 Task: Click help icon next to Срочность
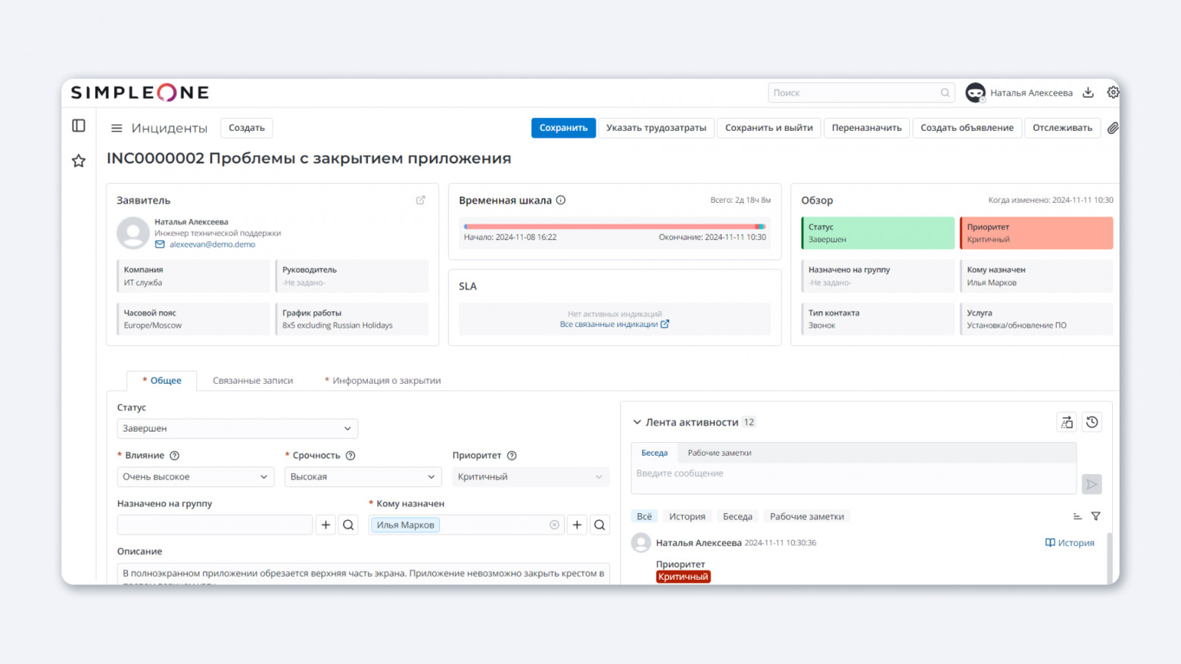pyautogui.click(x=351, y=455)
